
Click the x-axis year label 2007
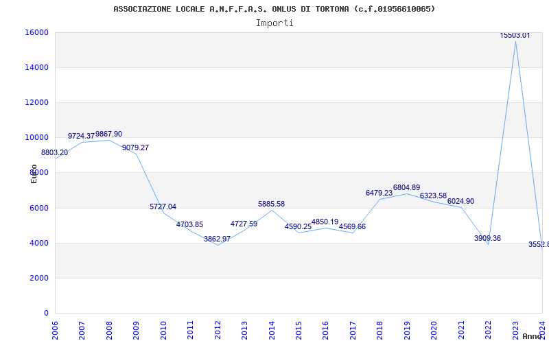[82, 330]
